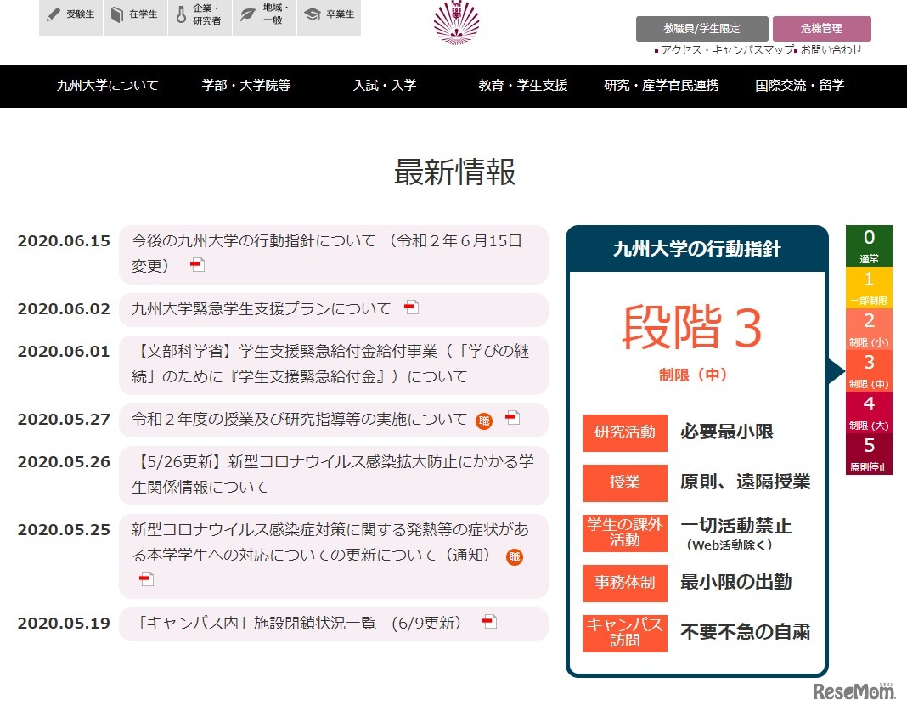Click the 危機管理 button
The width and height of the screenshot is (907, 711).
click(x=821, y=28)
